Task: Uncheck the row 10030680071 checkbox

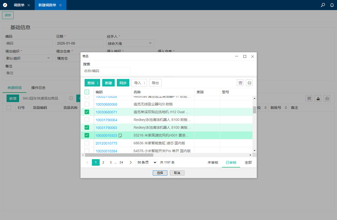Action: tap(87, 112)
